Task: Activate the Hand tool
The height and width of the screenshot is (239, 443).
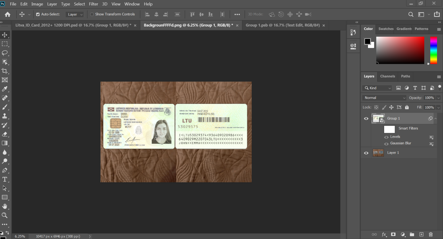Action: [5, 206]
